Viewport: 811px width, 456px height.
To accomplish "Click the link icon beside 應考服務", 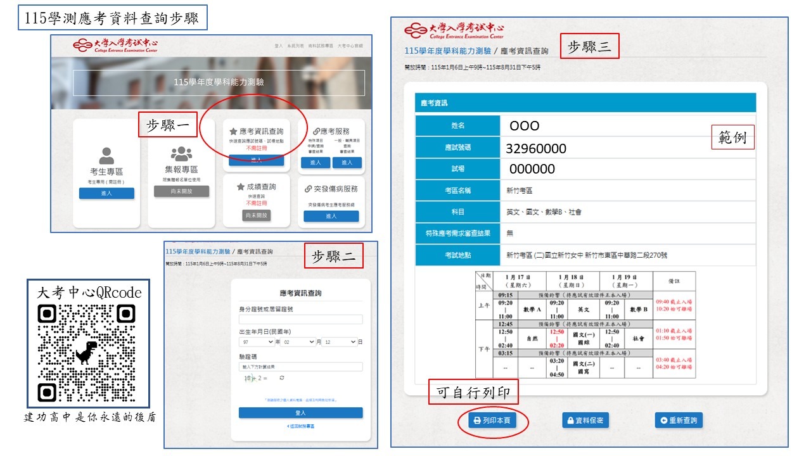I will [x=316, y=131].
